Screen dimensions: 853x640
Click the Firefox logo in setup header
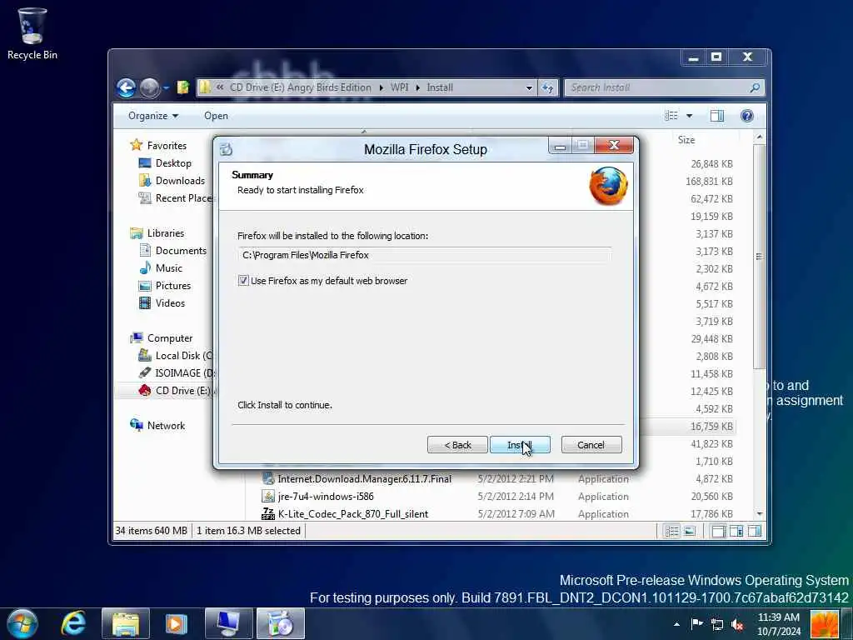pos(608,186)
